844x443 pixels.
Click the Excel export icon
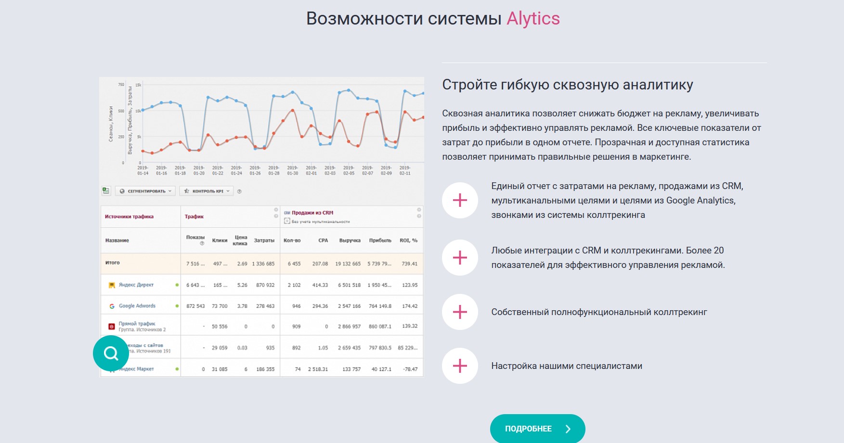click(x=106, y=191)
